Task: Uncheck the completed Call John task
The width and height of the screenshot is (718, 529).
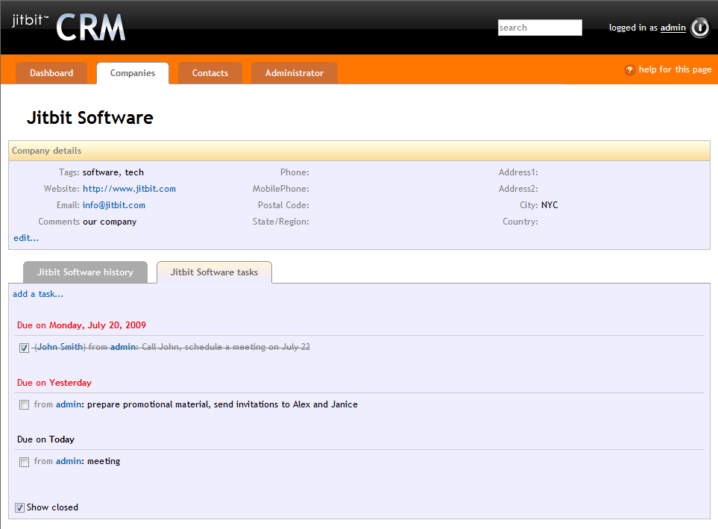Action: click(x=25, y=348)
